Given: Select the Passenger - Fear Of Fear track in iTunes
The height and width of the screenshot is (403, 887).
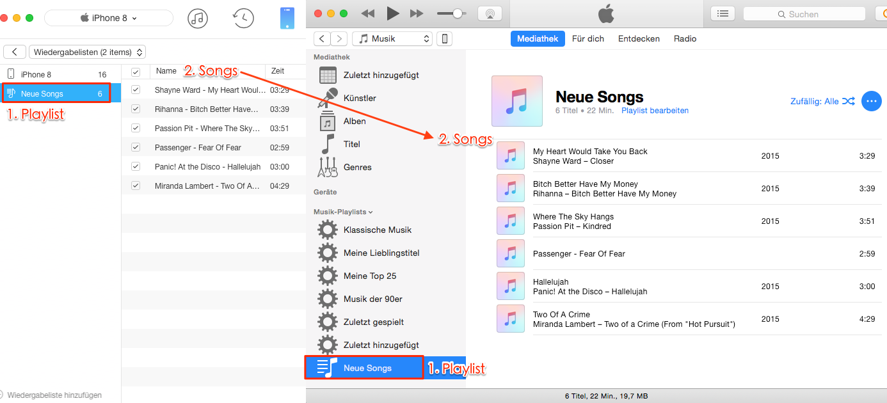Looking at the screenshot, I should coord(689,253).
